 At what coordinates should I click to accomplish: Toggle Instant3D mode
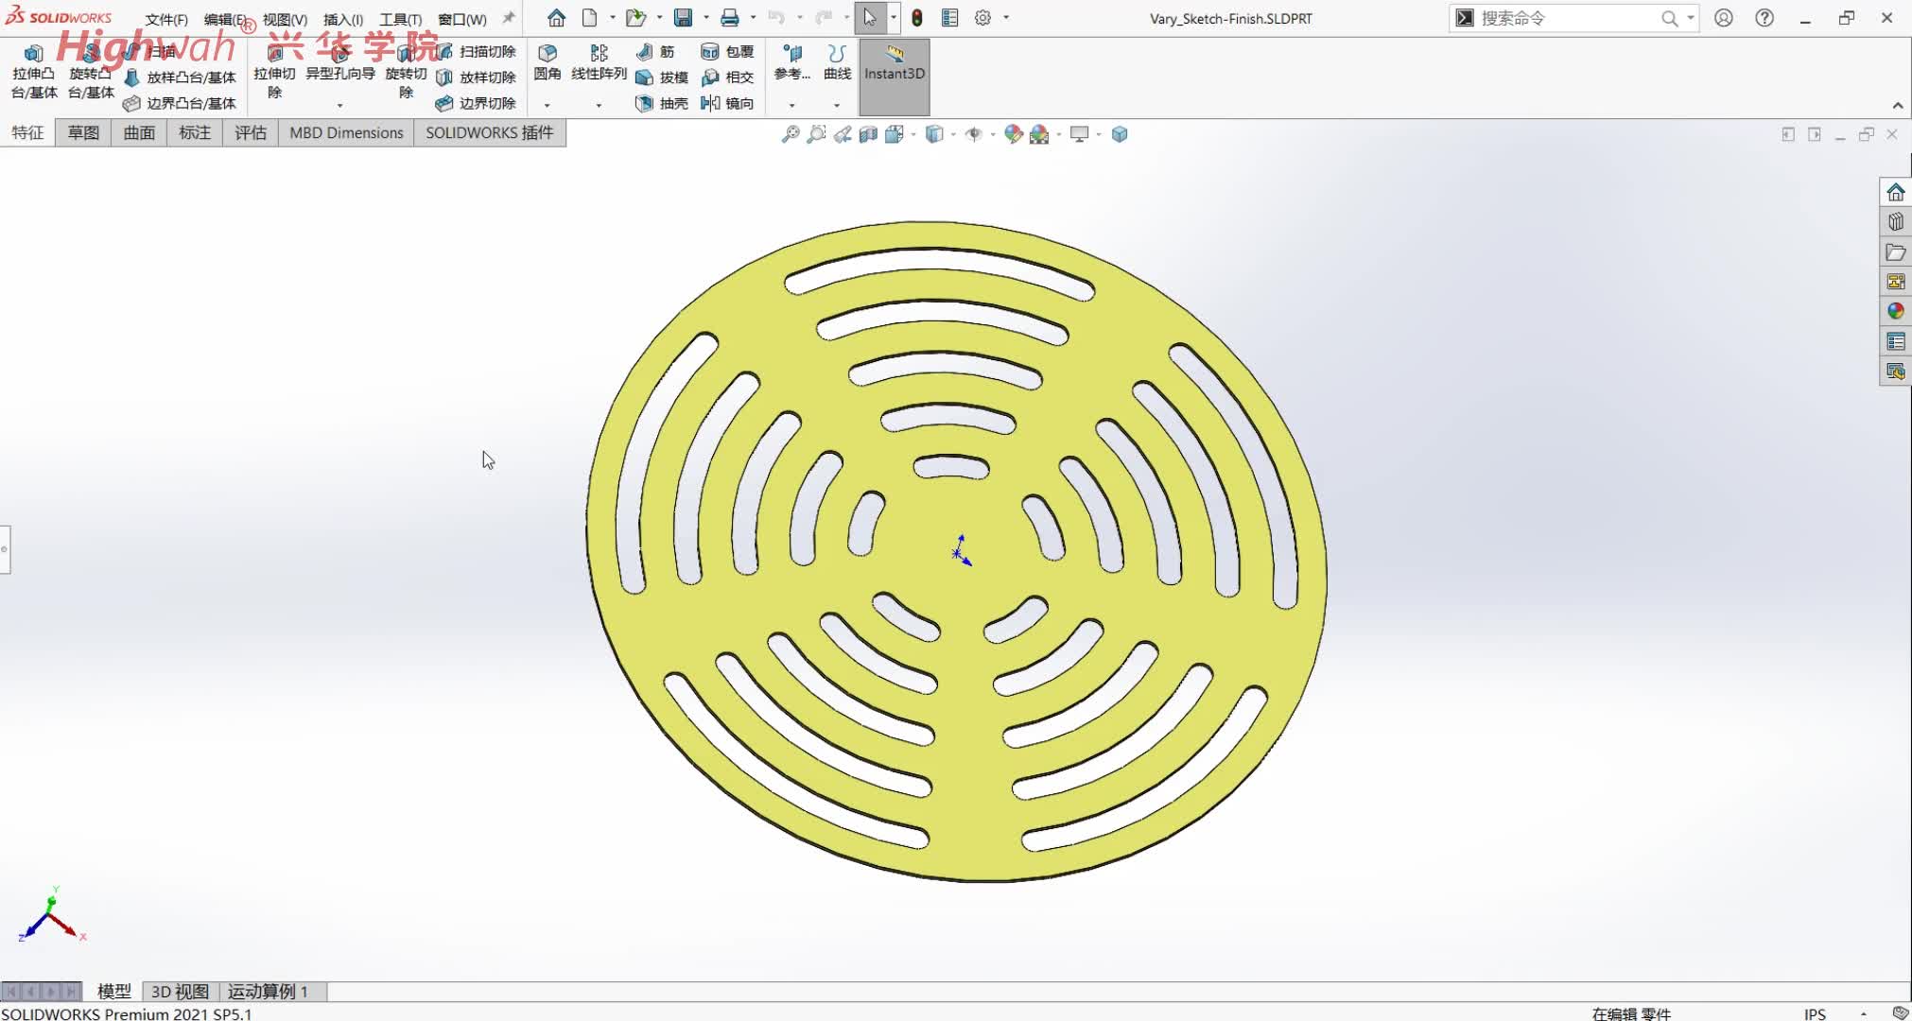894,62
